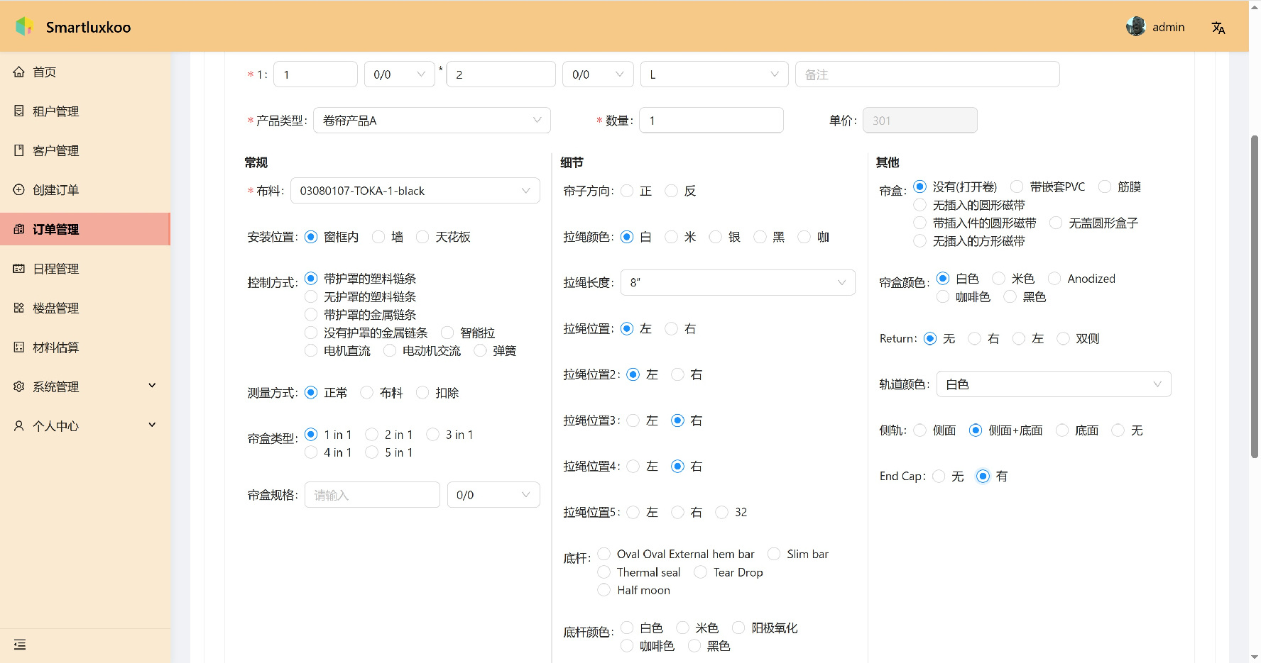Click the admin user avatar
The height and width of the screenshot is (663, 1261).
1135,27
